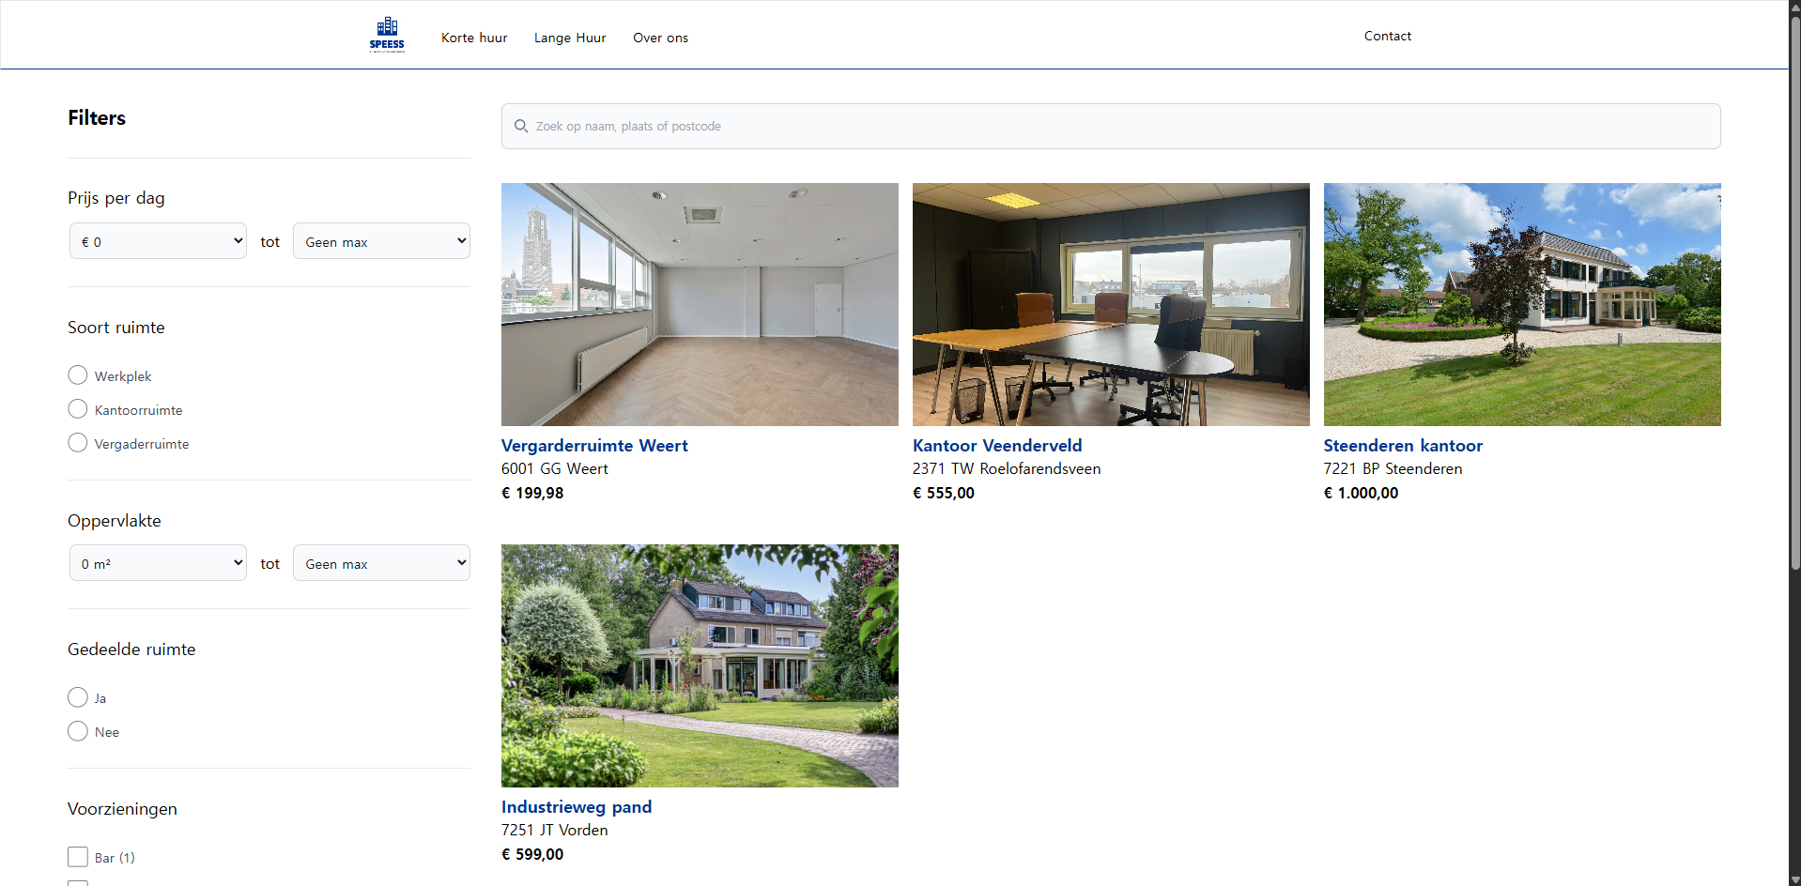This screenshot has width=1801, height=886.
Task: Focus the name, place or postcode search field
Action: (x=1117, y=126)
